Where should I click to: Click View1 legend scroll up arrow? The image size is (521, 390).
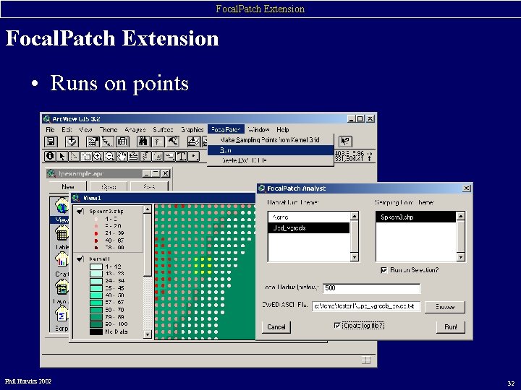point(147,209)
